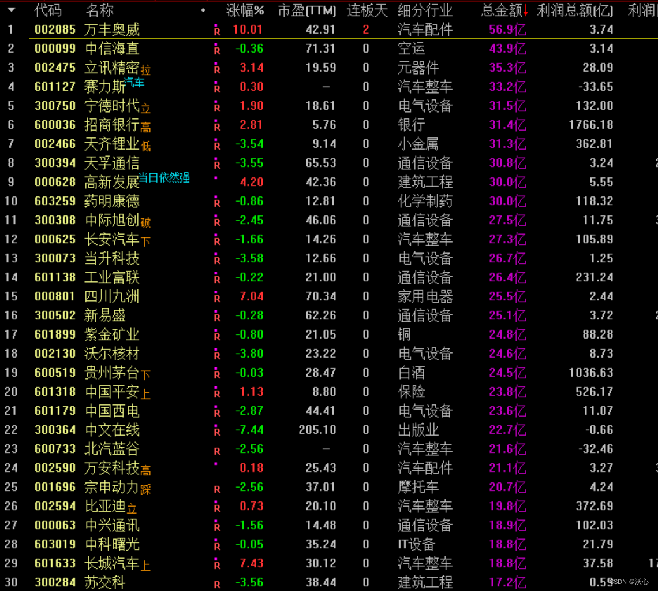Select stock code 000099
The width and height of the screenshot is (658, 591).
(x=55, y=49)
